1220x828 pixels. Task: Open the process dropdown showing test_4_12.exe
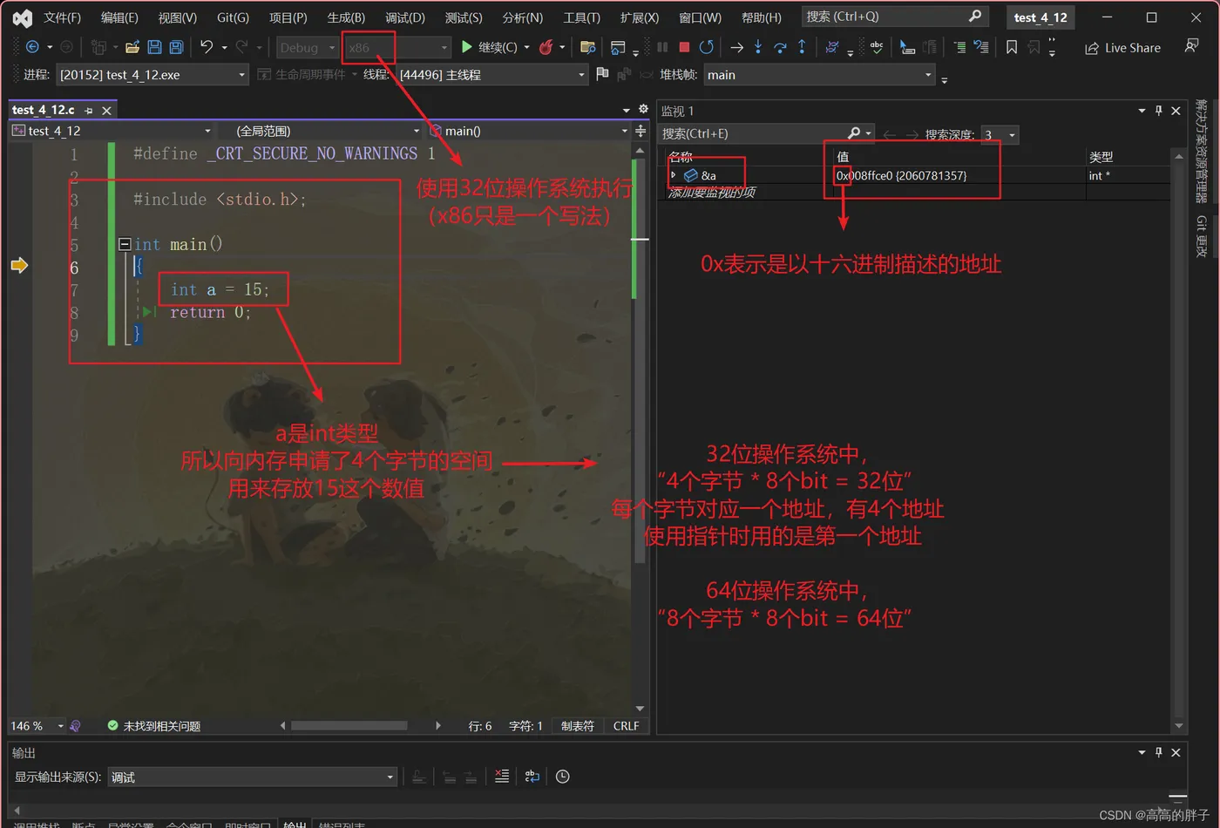pyautogui.click(x=153, y=75)
